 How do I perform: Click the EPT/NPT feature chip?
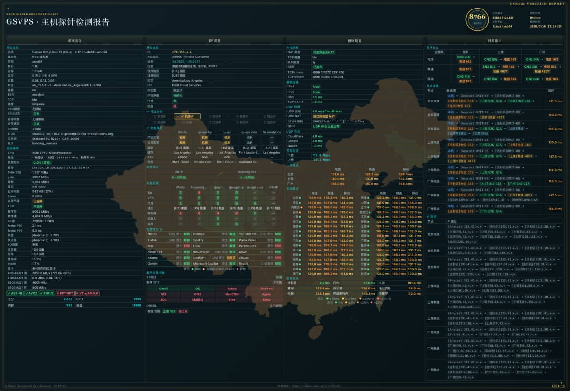pos(65,293)
